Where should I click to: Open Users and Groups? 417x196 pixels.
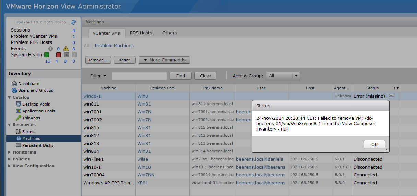click(36, 90)
